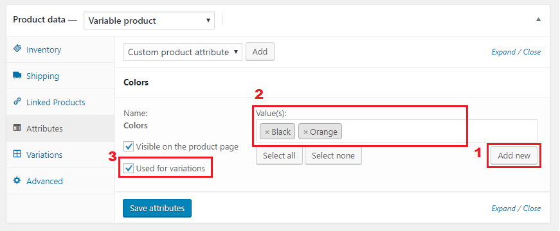Click the Inventory tag icon
This screenshot has height=231, width=560.
click(x=17, y=49)
